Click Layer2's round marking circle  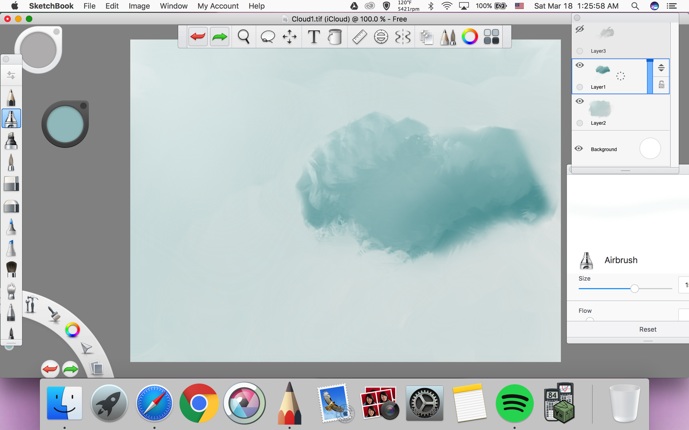coord(580,123)
